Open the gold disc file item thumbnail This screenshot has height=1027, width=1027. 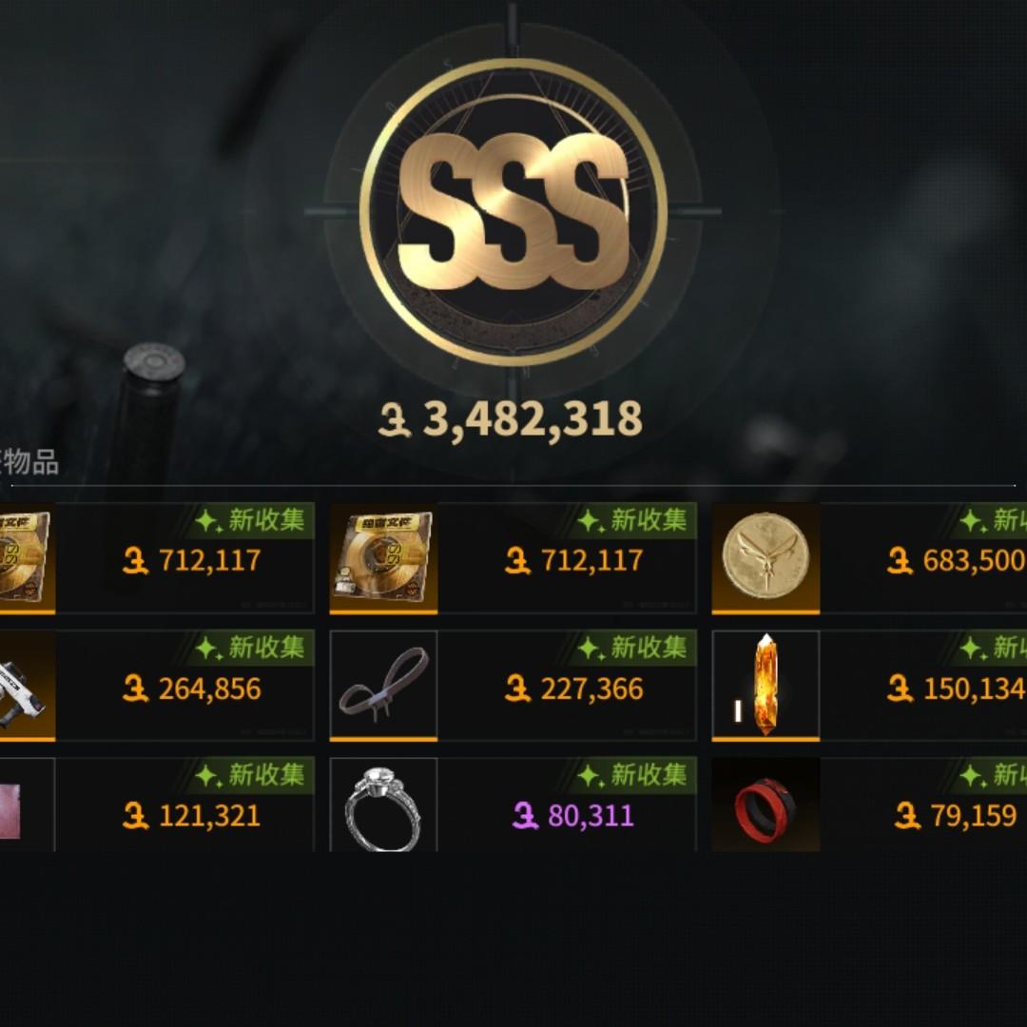coord(383,557)
